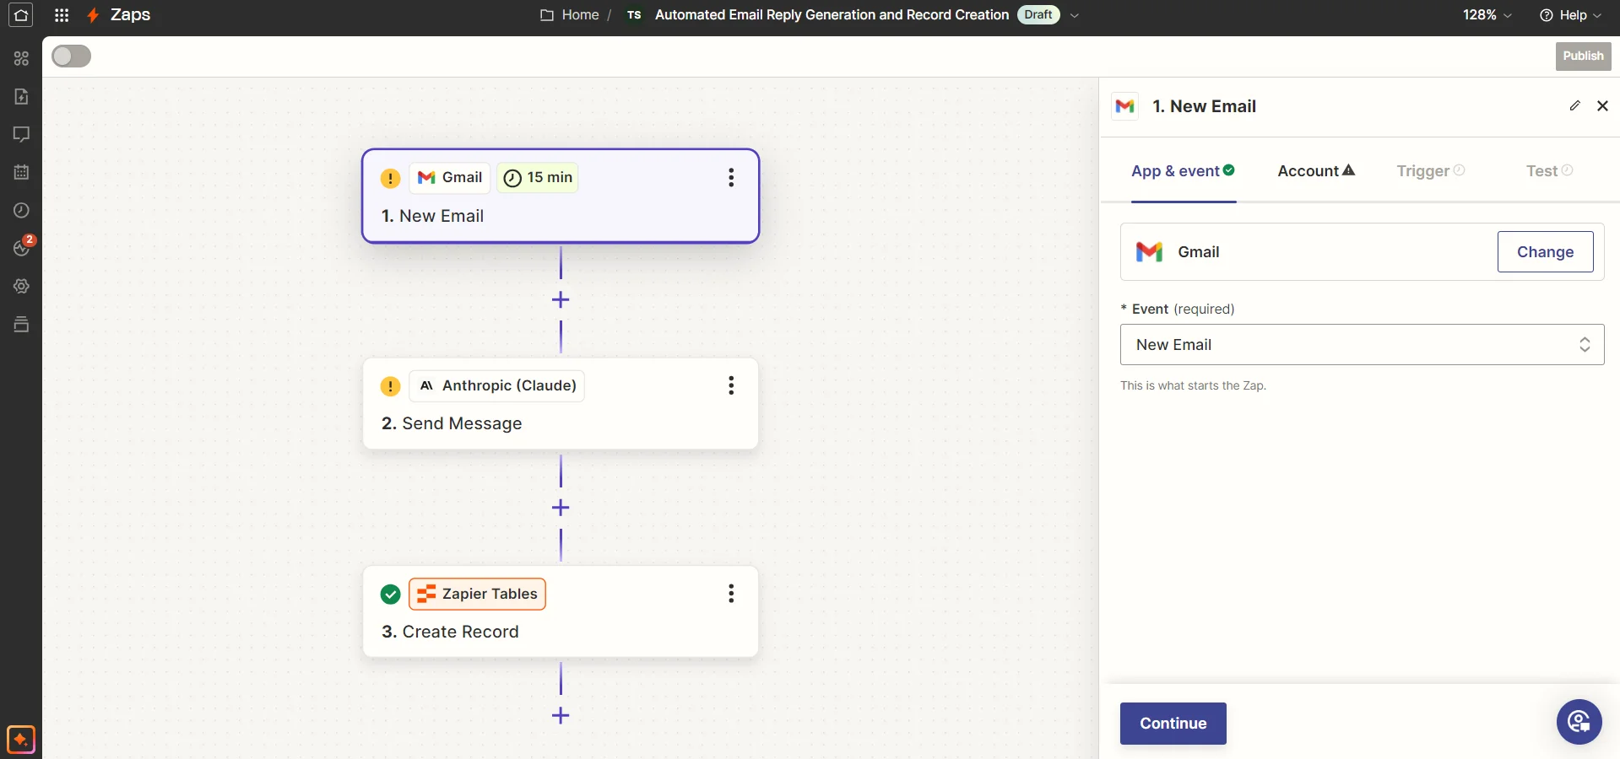The image size is (1620, 759).
Task: Open the help chat bubble button
Action: click(x=1579, y=722)
